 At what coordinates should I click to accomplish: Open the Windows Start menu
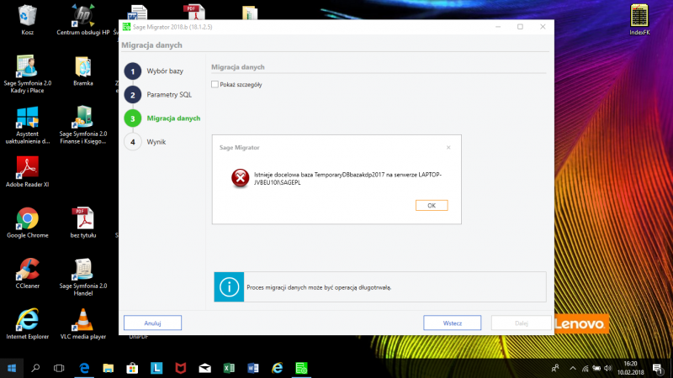[x=12, y=368]
